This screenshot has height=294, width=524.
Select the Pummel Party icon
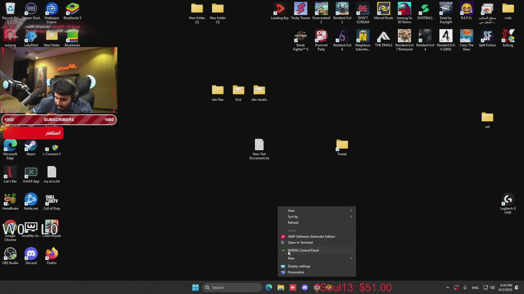point(321,40)
